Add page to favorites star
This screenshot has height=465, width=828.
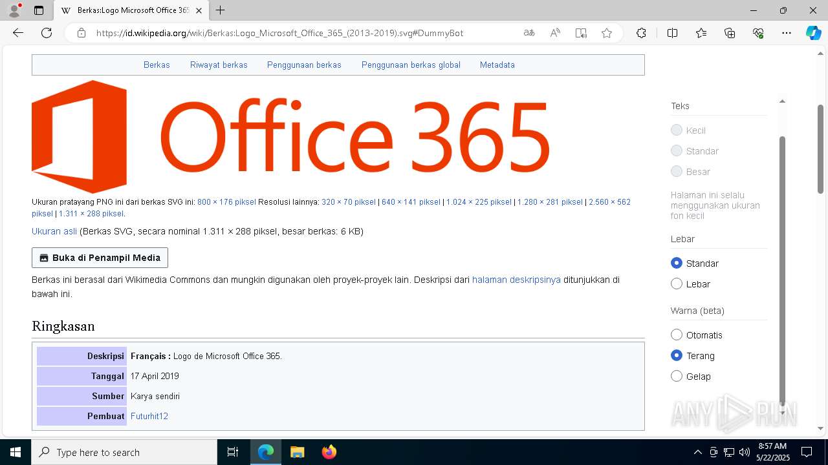(x=607, y=33)
